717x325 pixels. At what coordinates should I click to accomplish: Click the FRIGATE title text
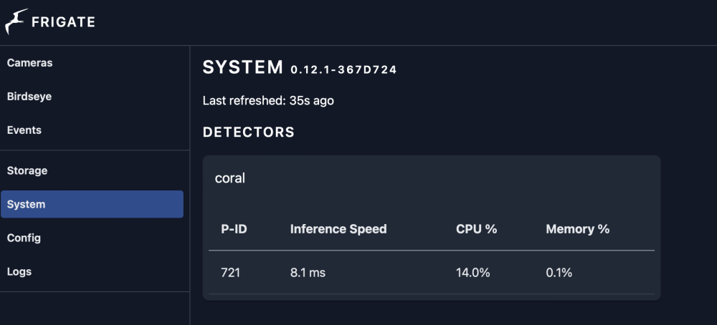pos(63,22)
